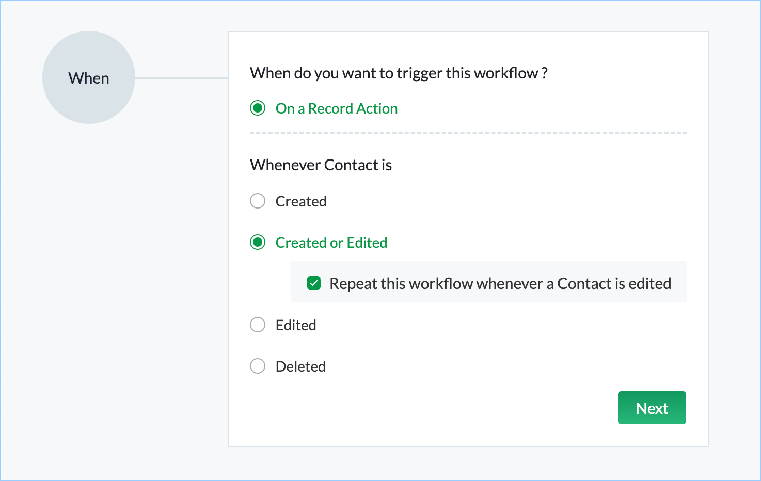
Task: Click "Repeat this workflow whenever a Contact is edited" text
Action: [500, 283]
